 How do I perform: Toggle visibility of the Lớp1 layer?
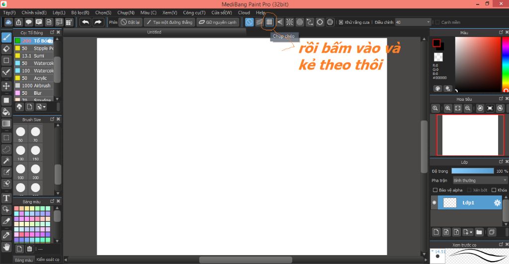click(434, 203)
